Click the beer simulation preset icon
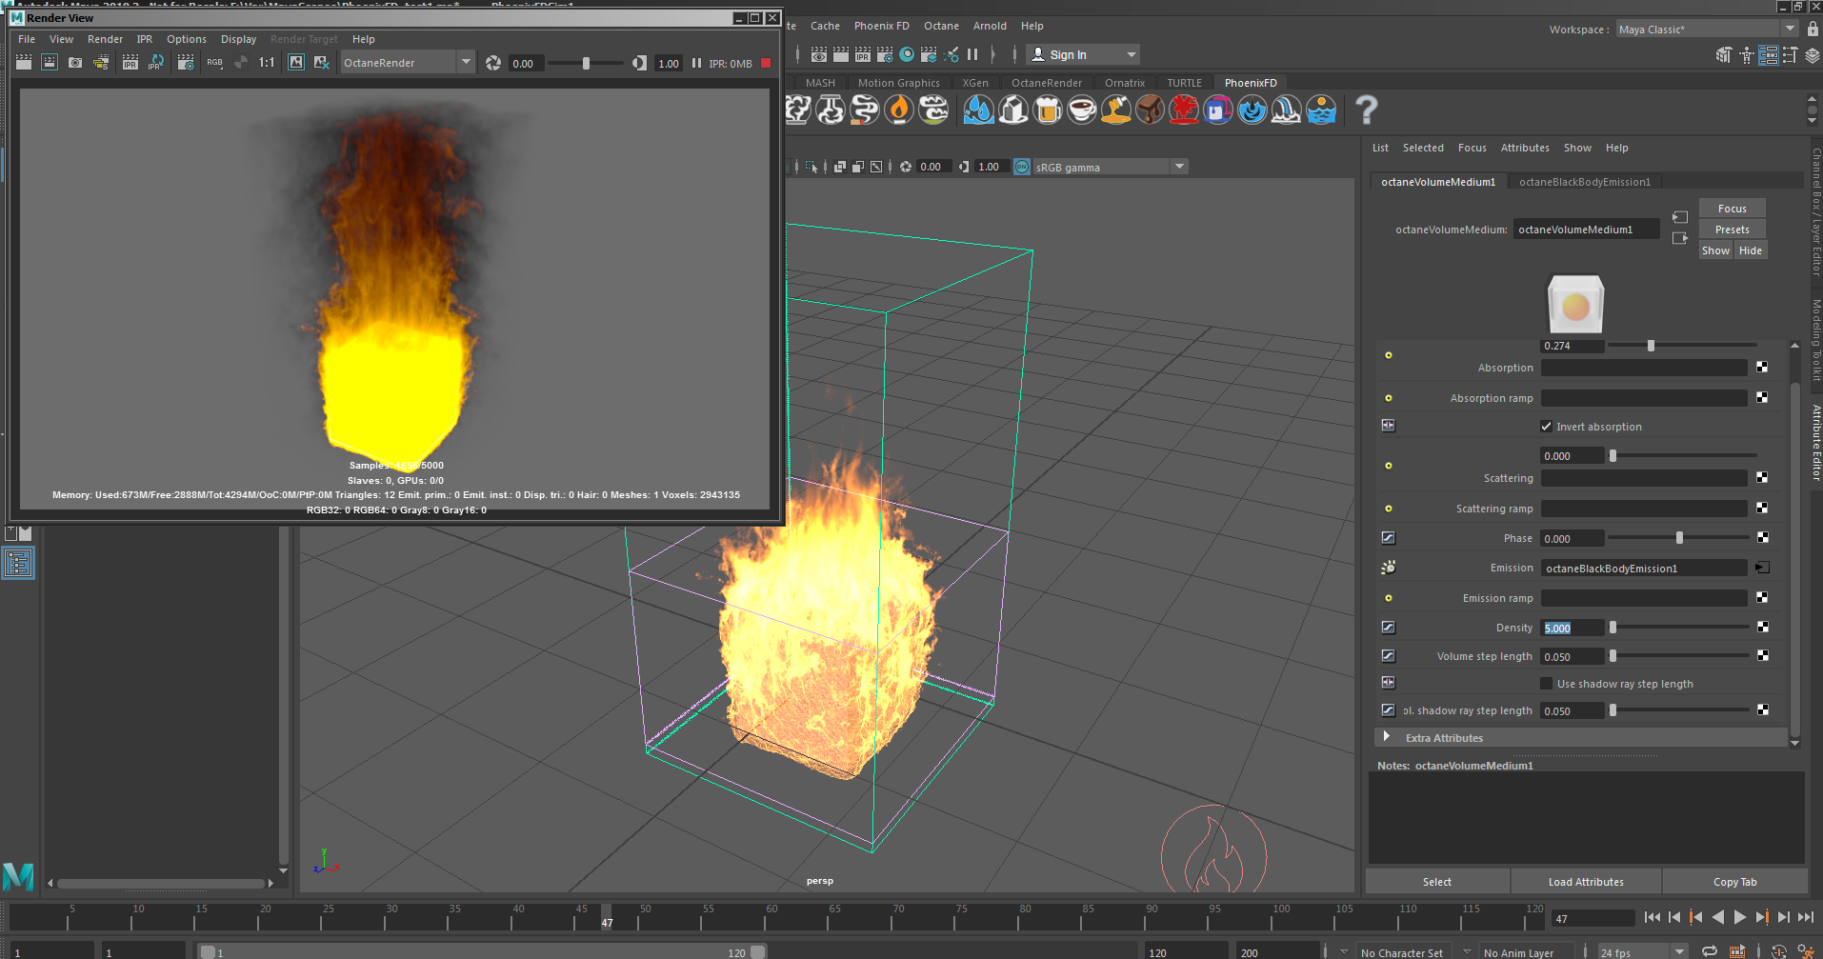Image resolution: width=1823 pixels, height=959 pixels. tap(1047, 110)
